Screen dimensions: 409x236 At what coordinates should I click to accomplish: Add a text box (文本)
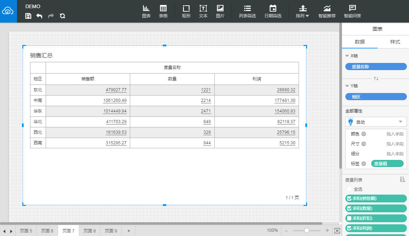(203, 11)
